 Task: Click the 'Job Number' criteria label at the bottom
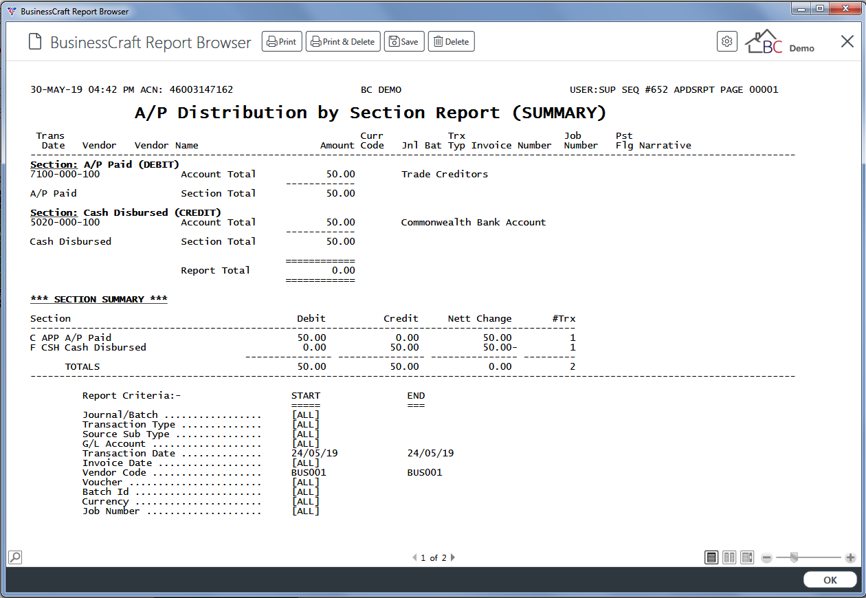(x=111, y=511)
